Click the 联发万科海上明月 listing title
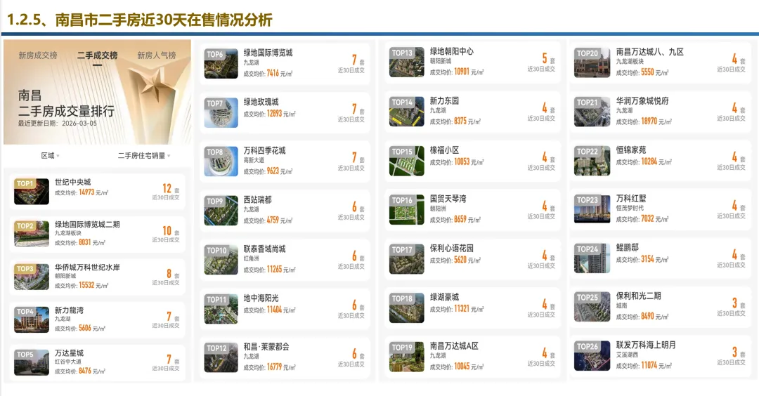This screenshot has height=396, width=759. coord(646,345)
